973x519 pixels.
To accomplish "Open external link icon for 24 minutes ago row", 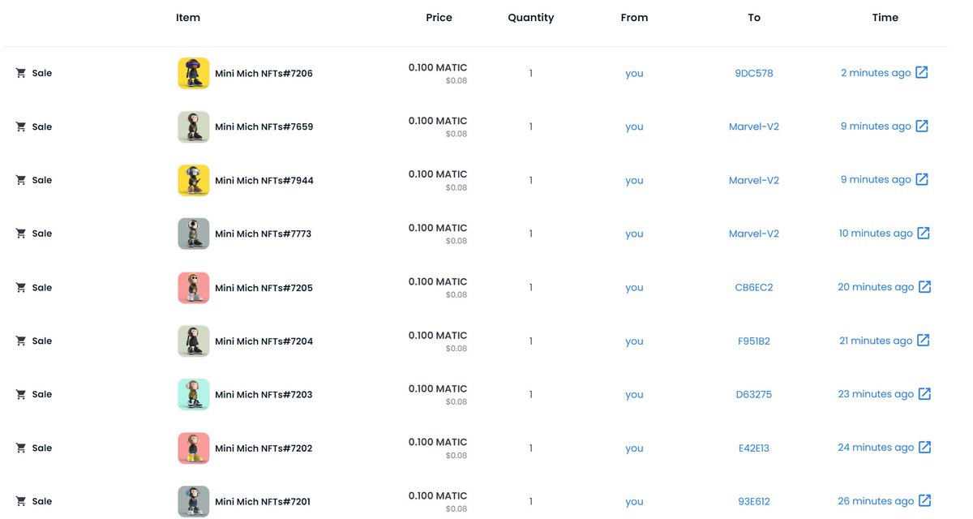I will [924, 447].
